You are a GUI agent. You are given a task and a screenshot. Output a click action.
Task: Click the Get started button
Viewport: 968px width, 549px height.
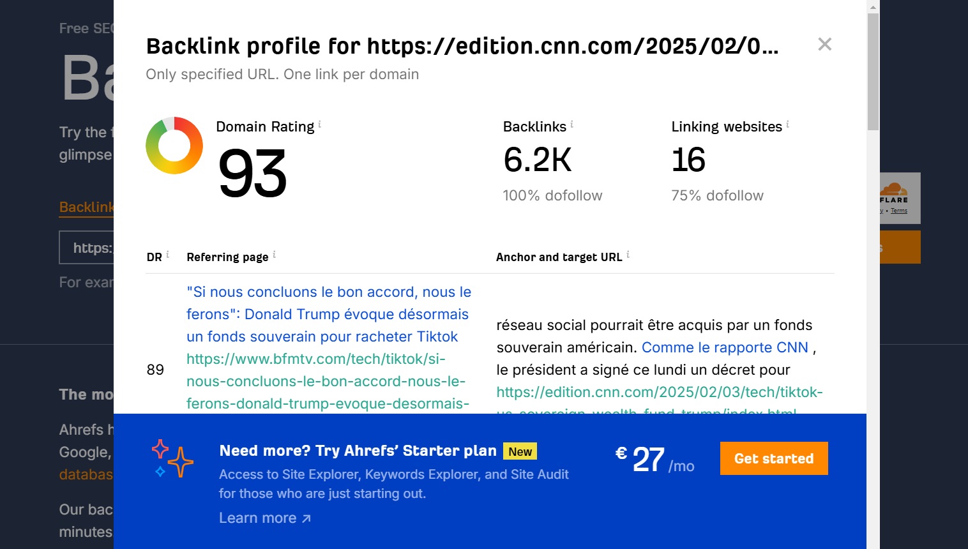(x=773, y=458)
